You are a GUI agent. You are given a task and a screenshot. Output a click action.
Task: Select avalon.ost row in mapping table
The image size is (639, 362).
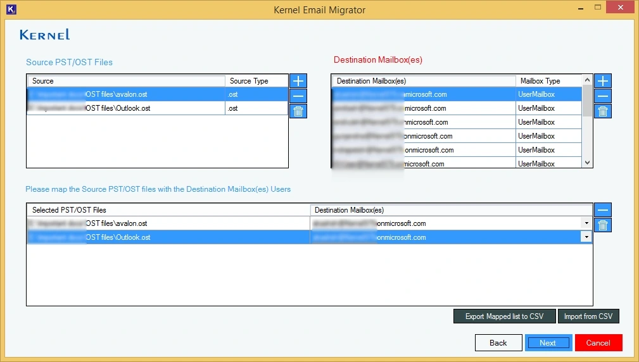tap(309, 223)
